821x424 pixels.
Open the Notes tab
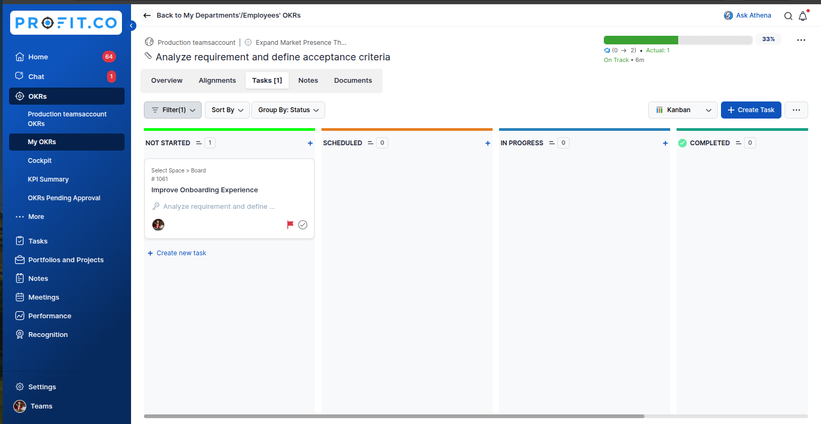308,81
